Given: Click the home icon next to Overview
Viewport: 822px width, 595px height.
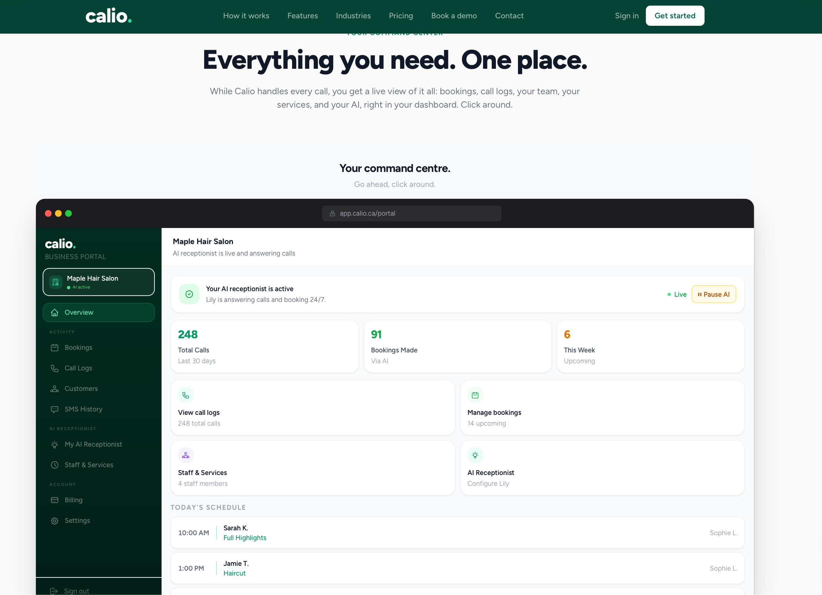Looking at the screenshot, I should tap(55, 312).
